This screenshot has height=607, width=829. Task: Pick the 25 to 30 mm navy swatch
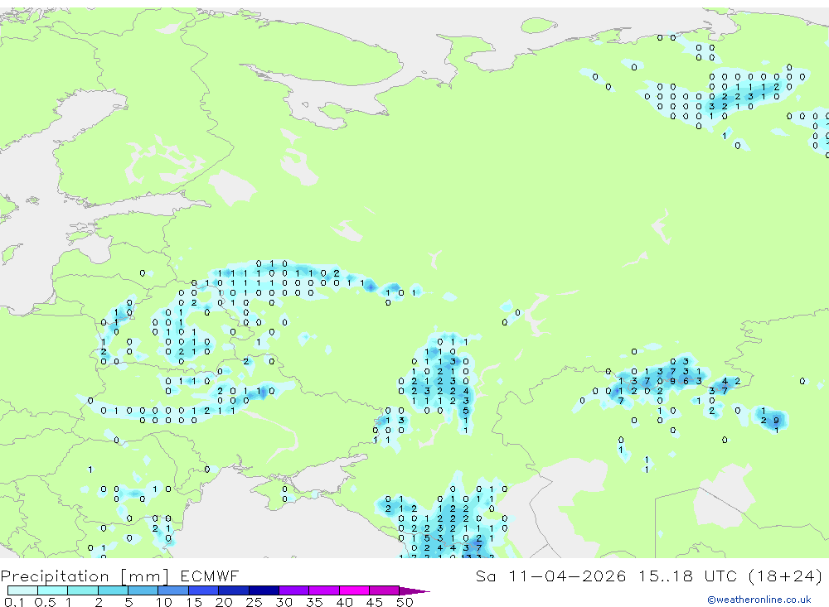point(264,590)
